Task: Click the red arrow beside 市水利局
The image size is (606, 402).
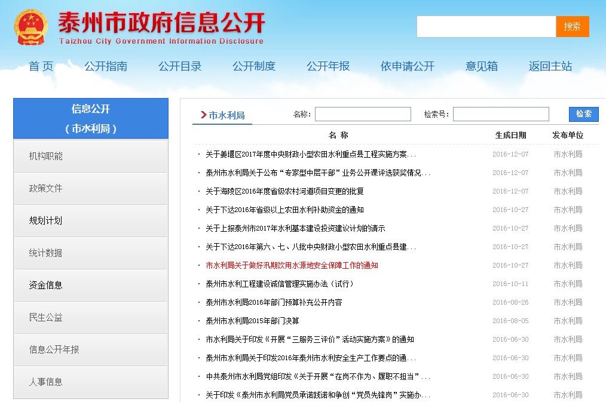Action: tap(203, 115)
